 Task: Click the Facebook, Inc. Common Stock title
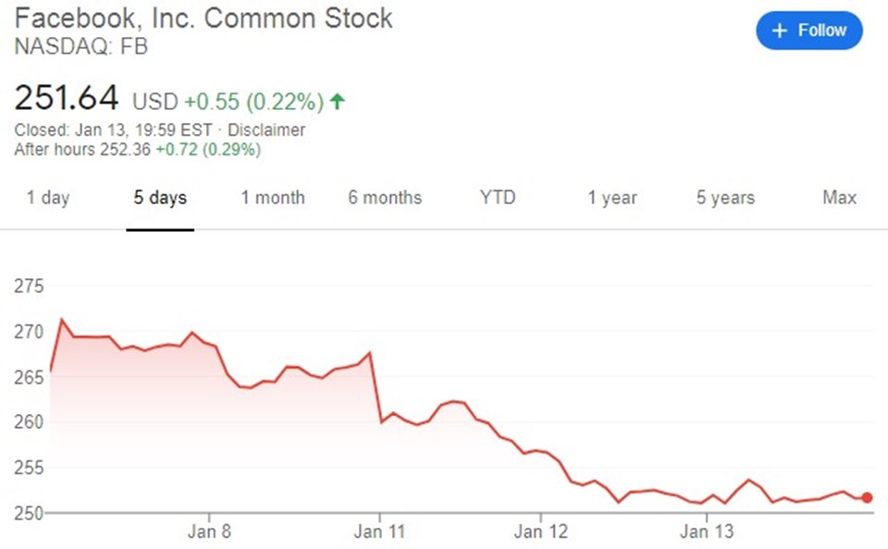click(203, 18)
